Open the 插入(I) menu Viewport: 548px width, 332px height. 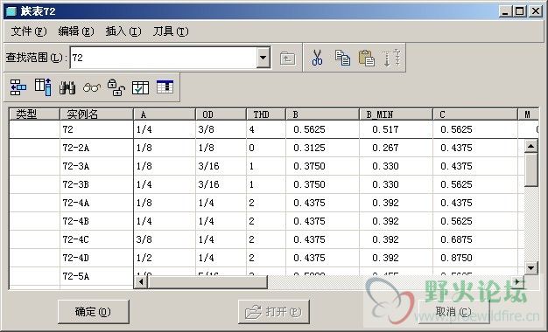point(123,31)
